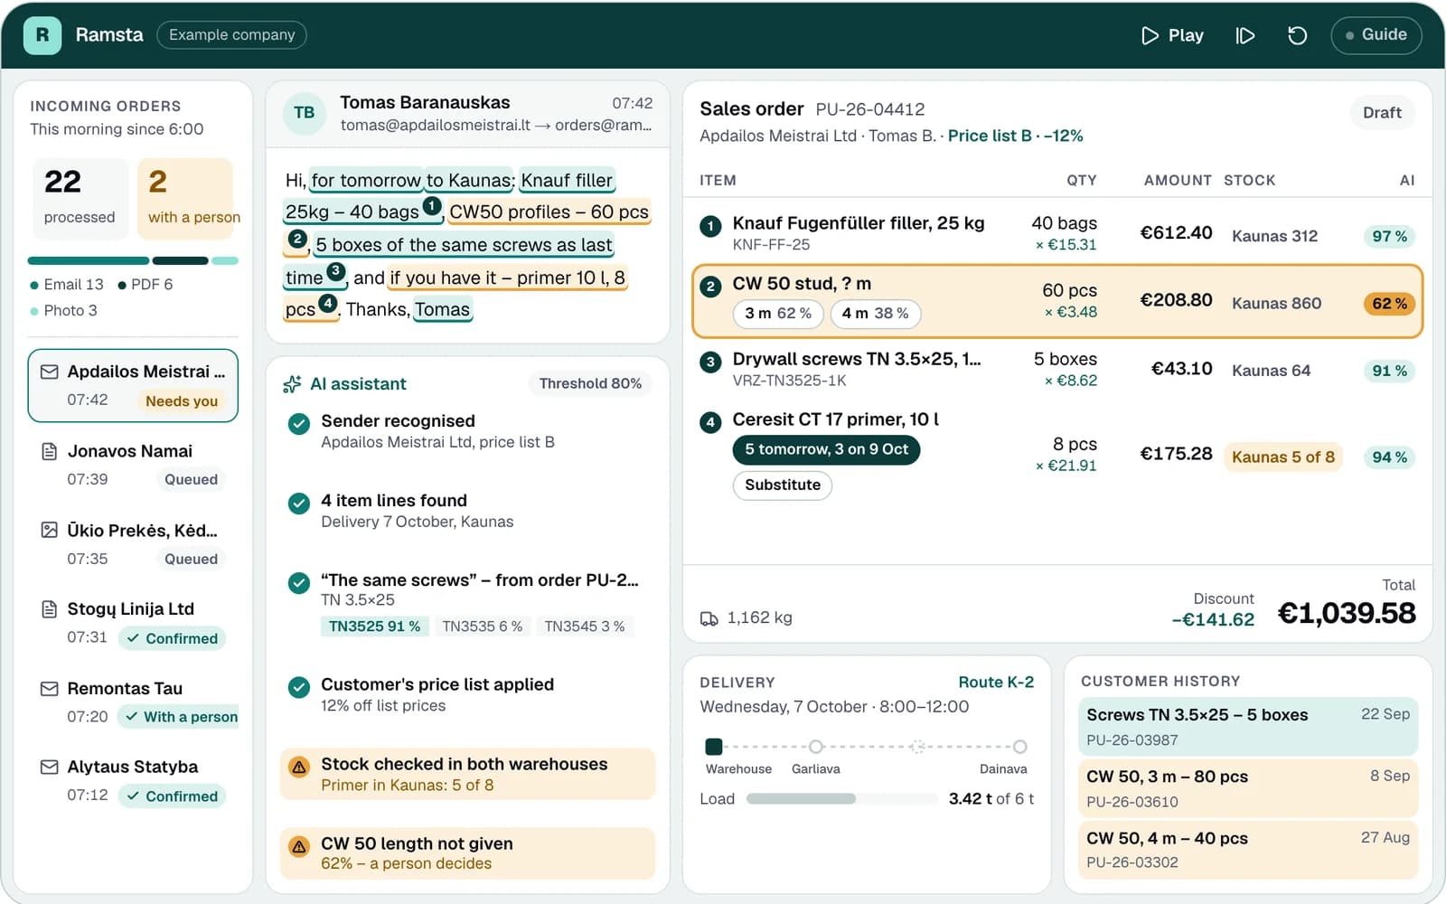Screen dimensions: 1446x904
Task: Click the Route K-2 link
Action: point(996,683)
